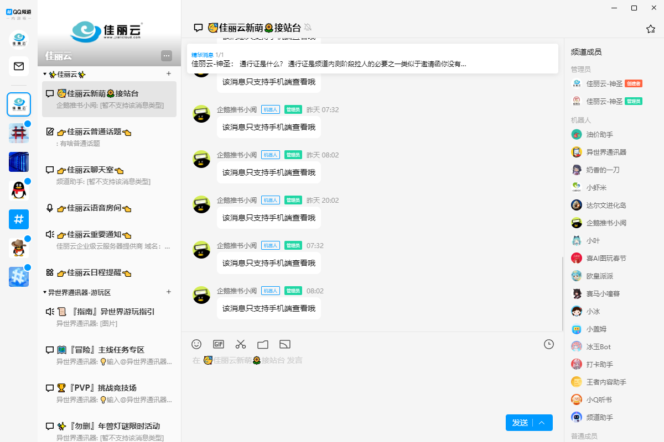Open 达尔文进化岛 bot avatar
Viewport: 664px width, 442px height.
577,205
